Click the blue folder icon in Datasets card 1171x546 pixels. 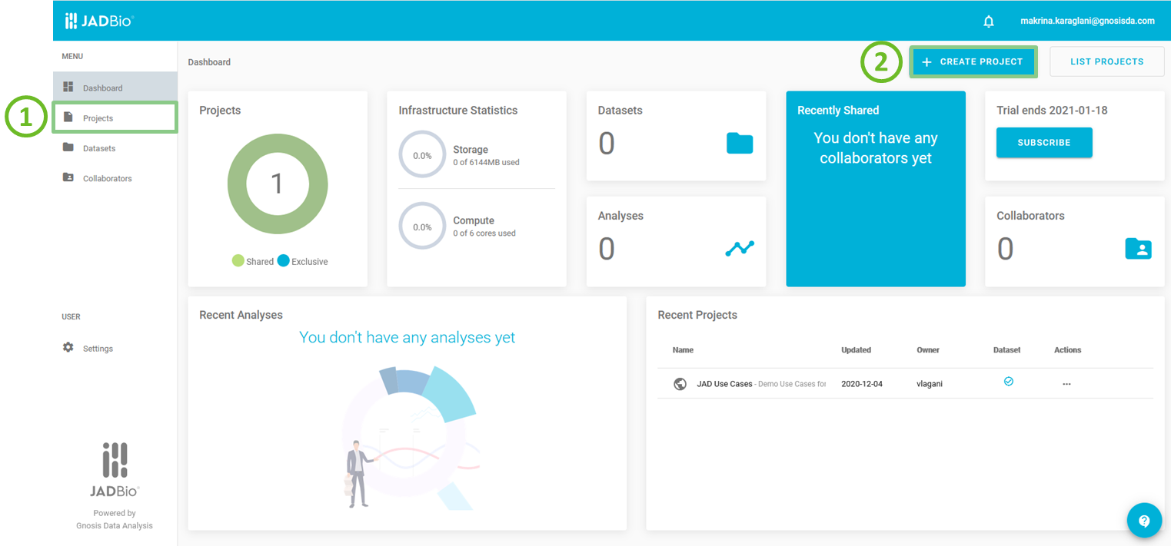coord(740,143)
